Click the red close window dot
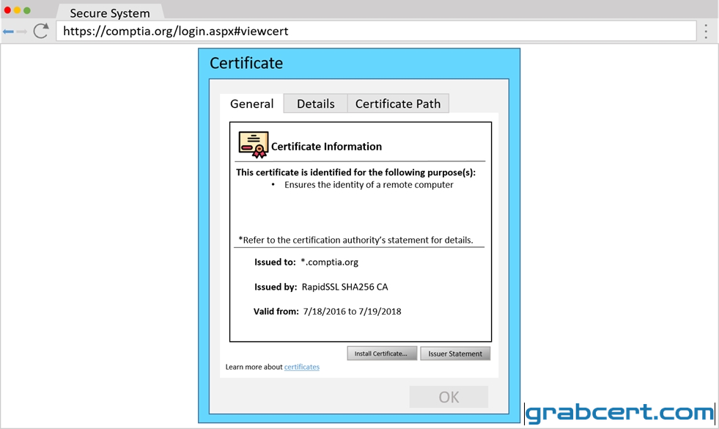The width and height of the screenshot is (719, 429). point(7,10)
